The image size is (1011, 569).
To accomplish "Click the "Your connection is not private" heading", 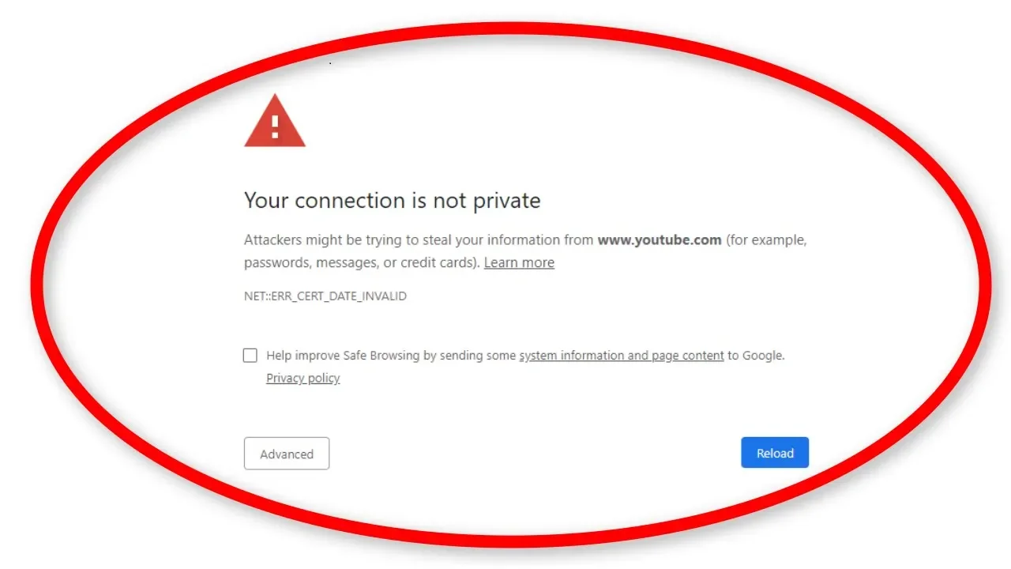I will pos(392,201).
